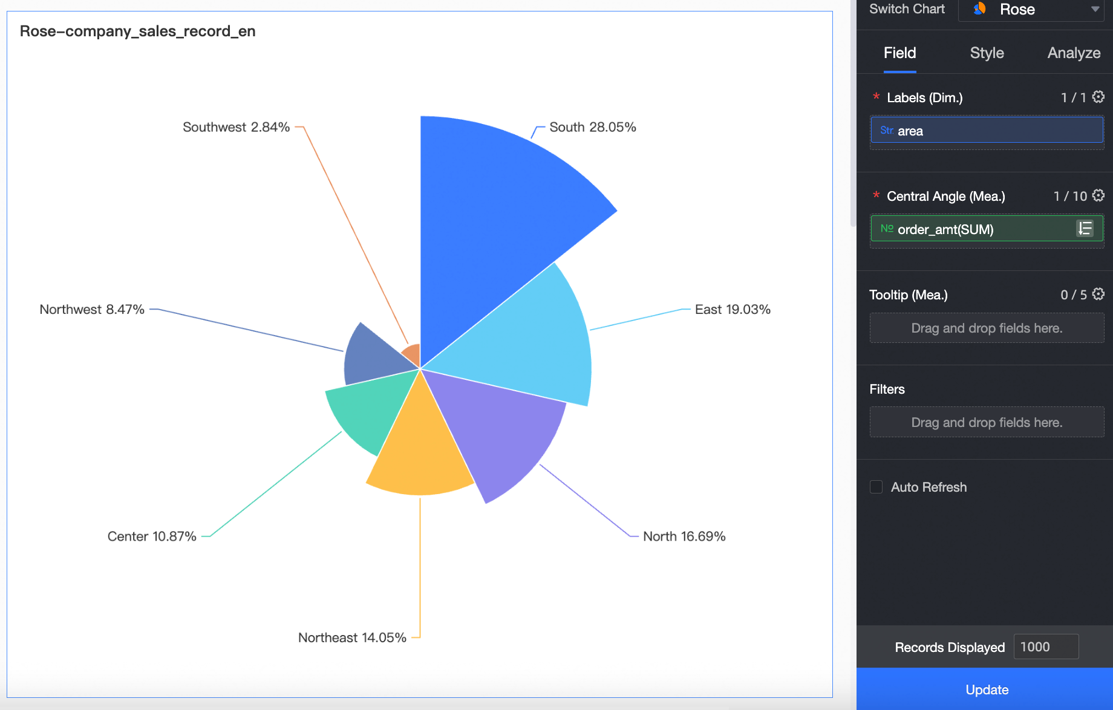Open Labels (Dim.) settings gear
Screen dimensions: 1113x710
[x=1098, y=97]
